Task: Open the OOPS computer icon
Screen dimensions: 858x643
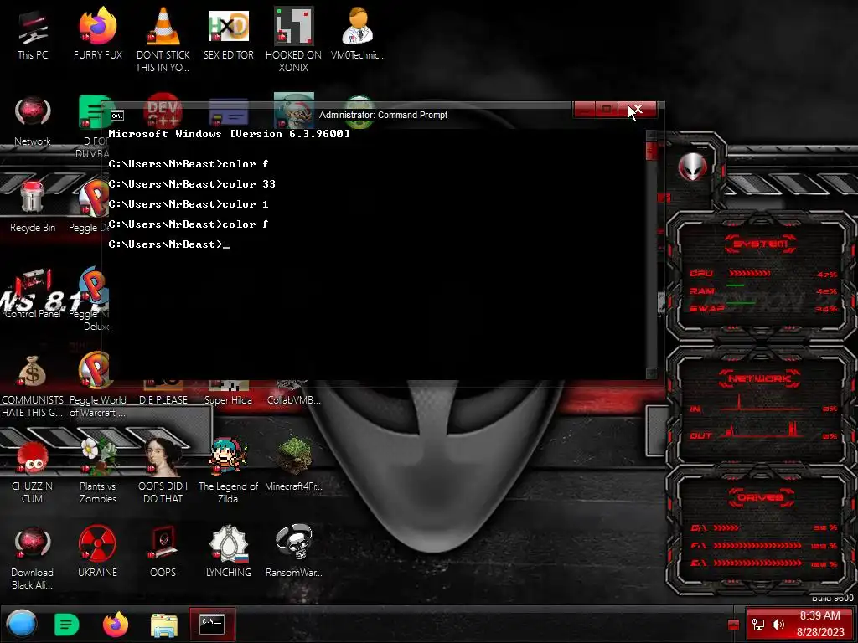Action: (163, 553)
